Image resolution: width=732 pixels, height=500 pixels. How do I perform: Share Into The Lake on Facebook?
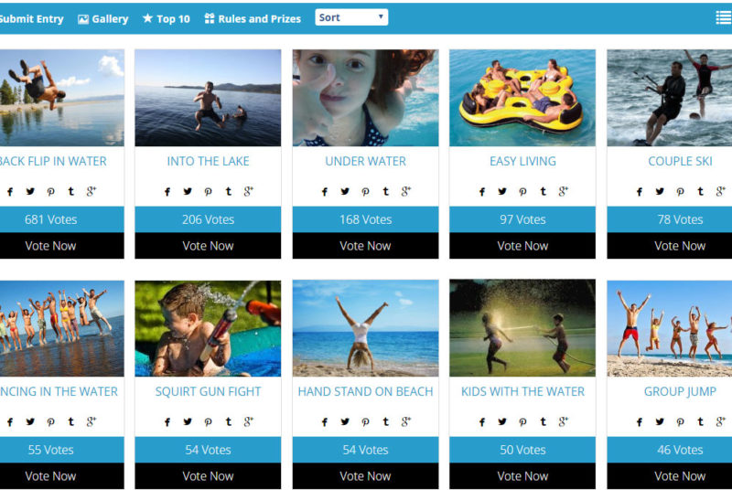pos(167,191)
